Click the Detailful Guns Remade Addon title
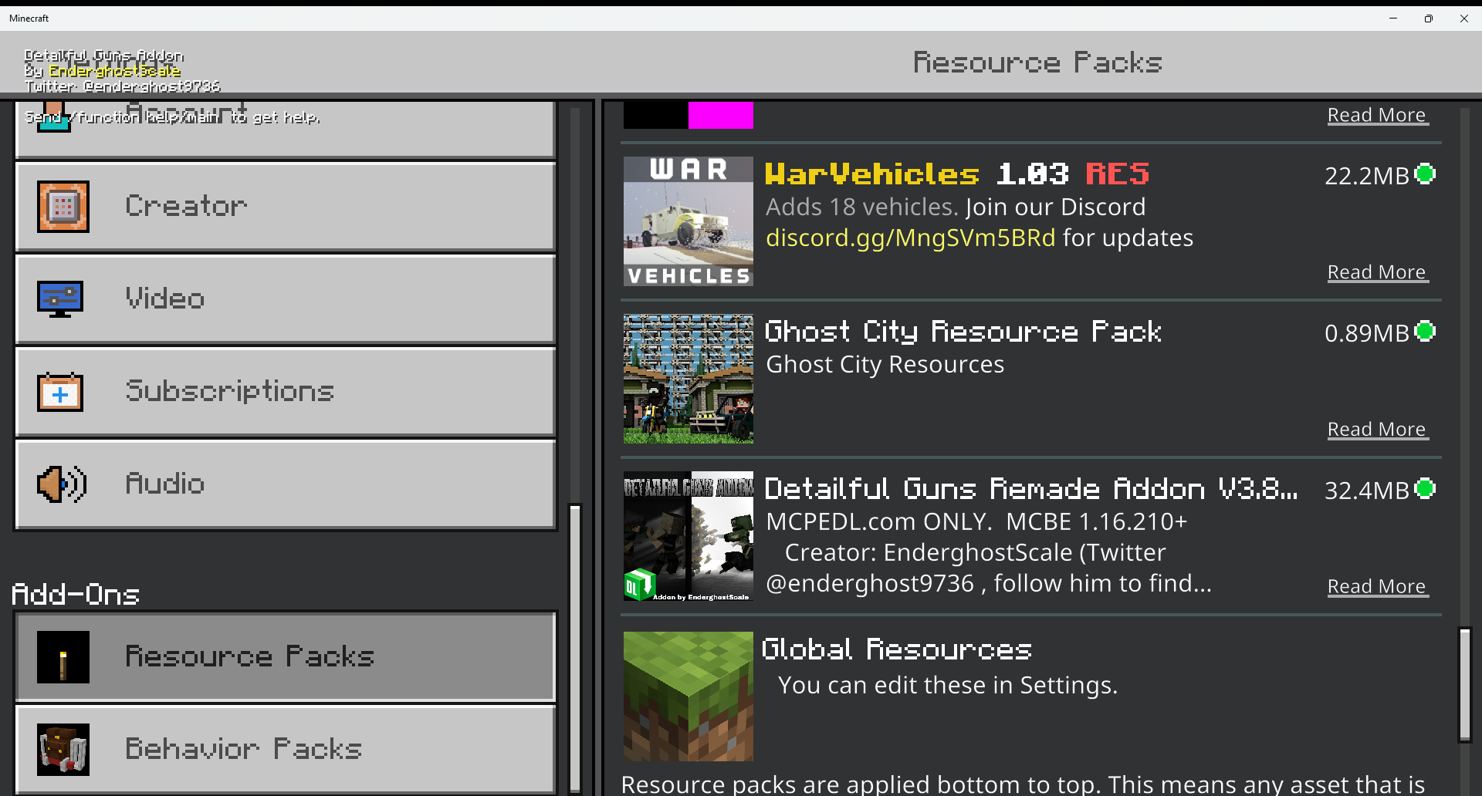Viewport: 1482px width, 796px height. [1031, 489]
